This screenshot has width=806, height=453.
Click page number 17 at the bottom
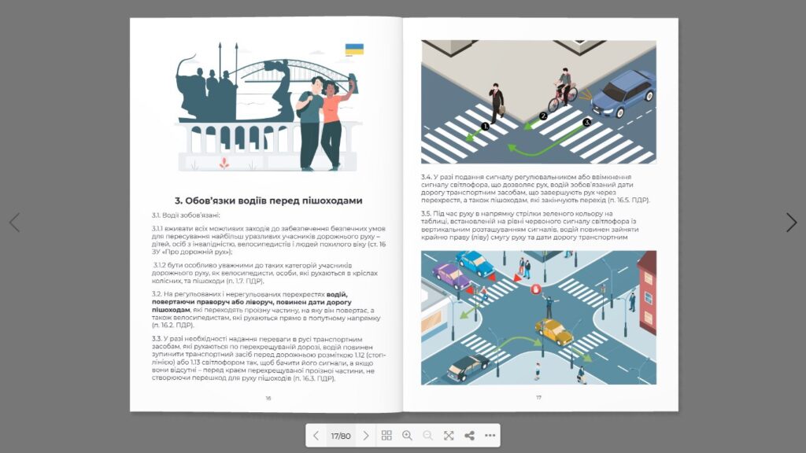point(539,398)
